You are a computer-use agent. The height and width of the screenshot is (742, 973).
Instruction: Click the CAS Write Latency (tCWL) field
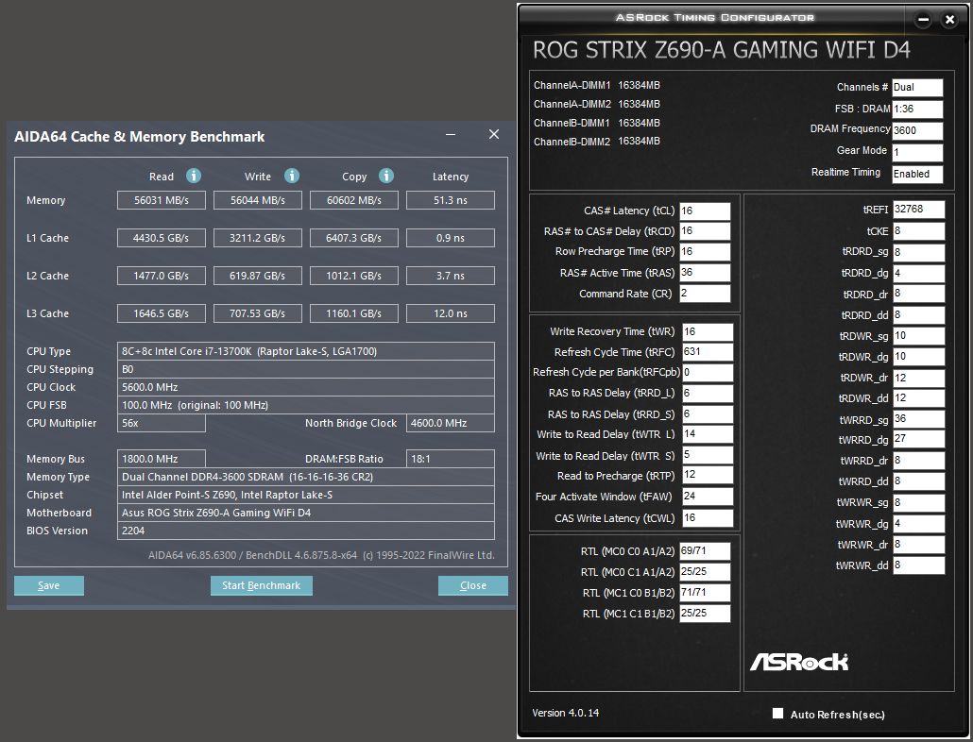[708, 518]
